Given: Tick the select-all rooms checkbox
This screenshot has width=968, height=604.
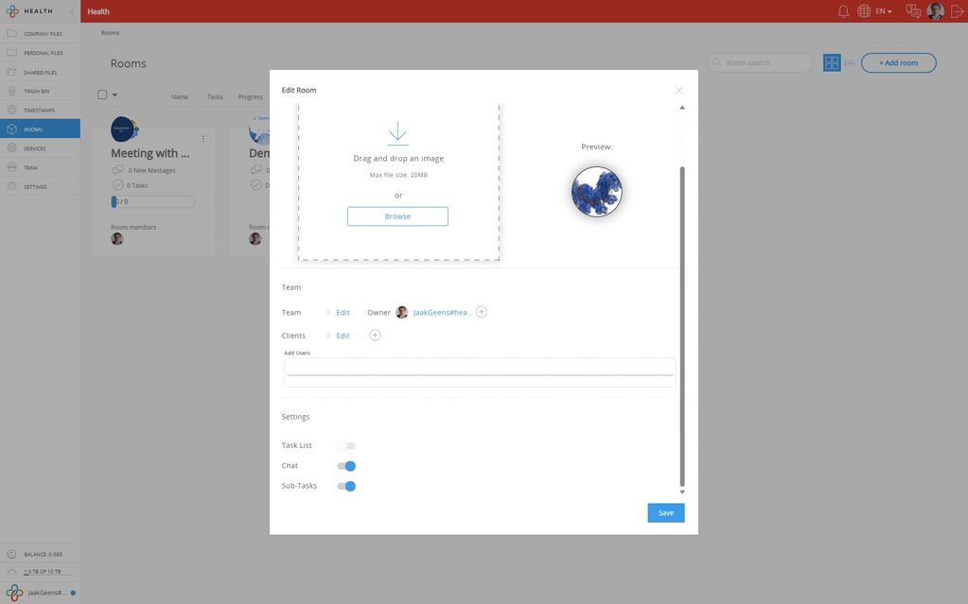Looking at the screenshot, I should coord(102,95).
